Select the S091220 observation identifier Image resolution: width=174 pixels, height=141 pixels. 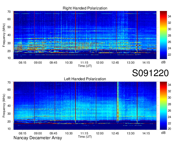click(150, 73)
